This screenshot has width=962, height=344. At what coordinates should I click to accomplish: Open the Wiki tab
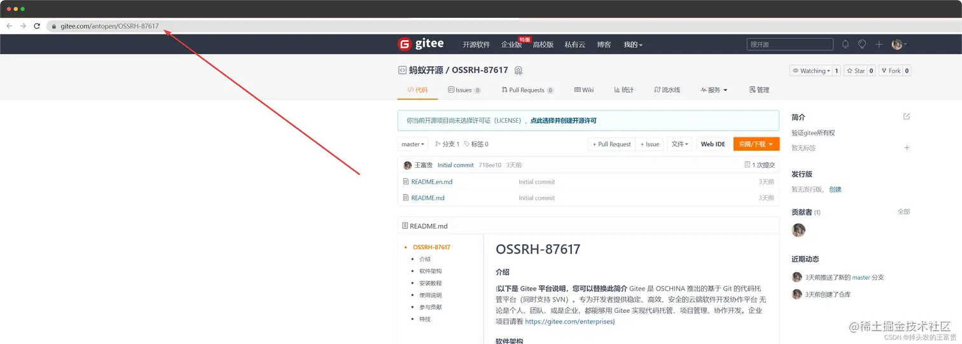coord(584,90)
